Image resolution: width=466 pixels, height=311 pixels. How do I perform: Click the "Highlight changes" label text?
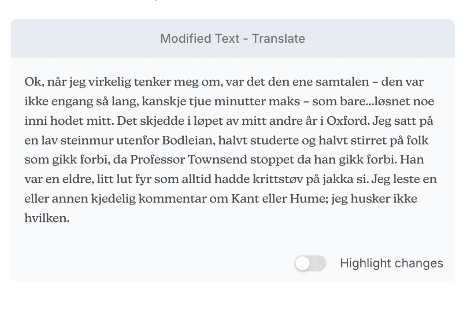click(x=391, y=264)
